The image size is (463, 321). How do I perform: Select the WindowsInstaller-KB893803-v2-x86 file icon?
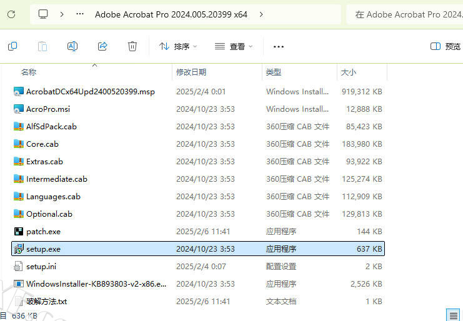point(19,284)
